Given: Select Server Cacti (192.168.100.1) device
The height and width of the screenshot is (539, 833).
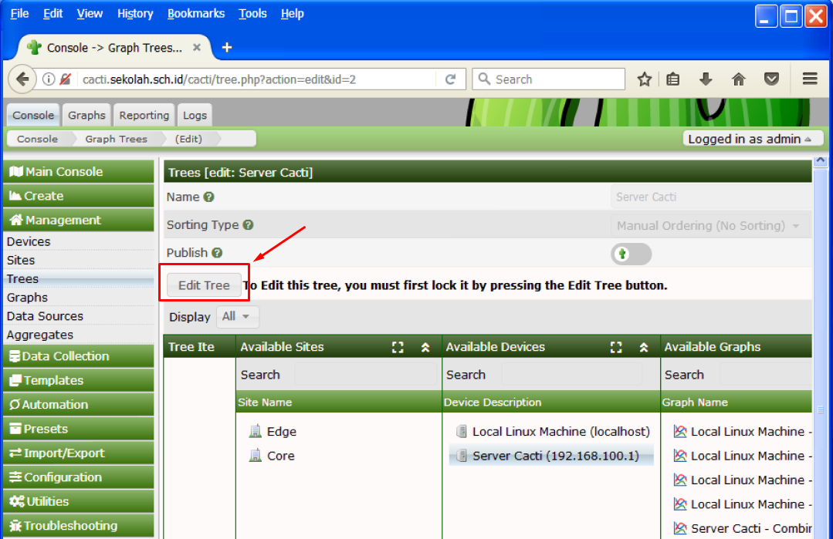Looking at the screenshot, I should 554,456.
